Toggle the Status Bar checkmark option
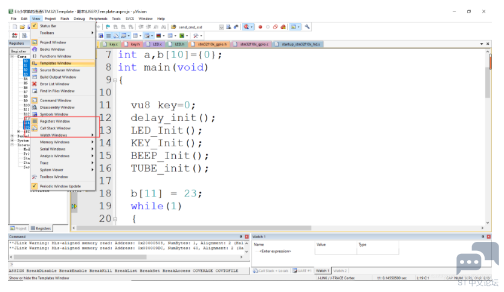The width and height of the screenshot is (504, 292). click(34, 26)
